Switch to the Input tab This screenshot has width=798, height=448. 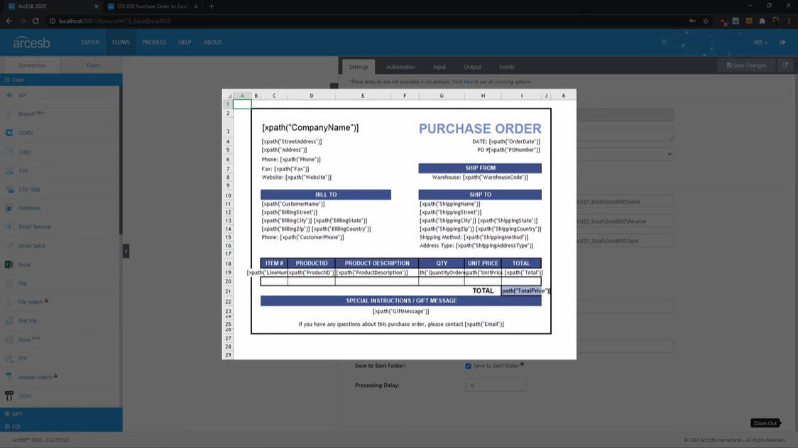click(439, 67)
